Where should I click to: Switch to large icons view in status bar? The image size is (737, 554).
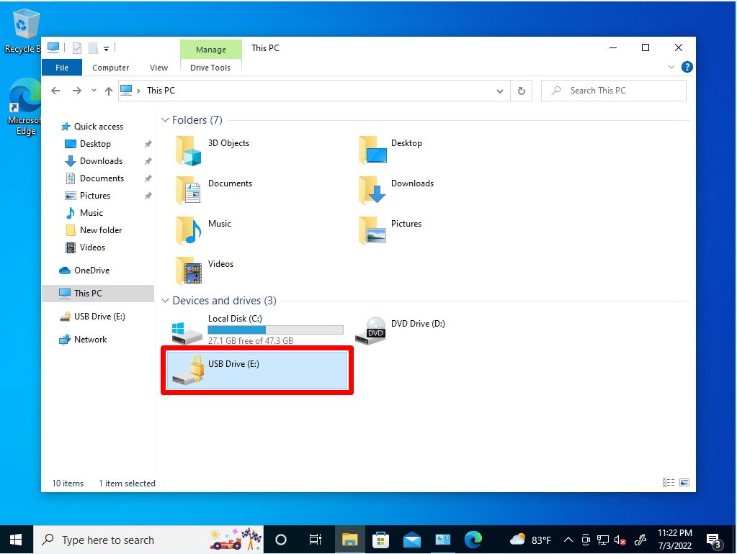684,483
